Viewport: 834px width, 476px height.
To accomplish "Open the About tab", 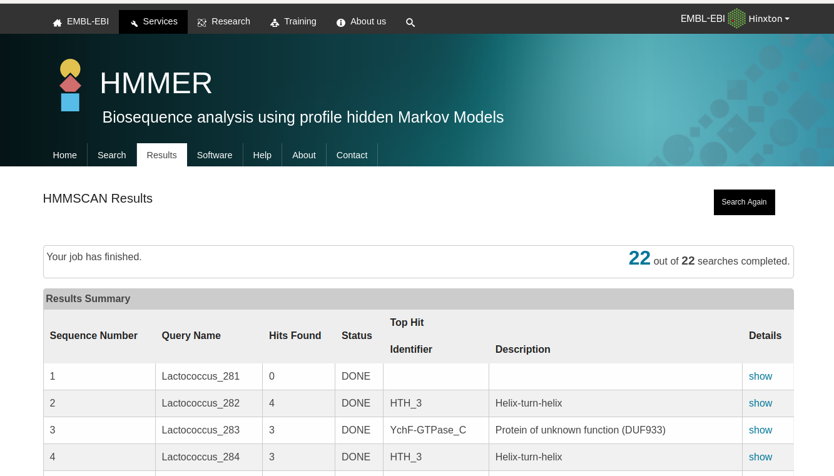I will click(304, 155).
